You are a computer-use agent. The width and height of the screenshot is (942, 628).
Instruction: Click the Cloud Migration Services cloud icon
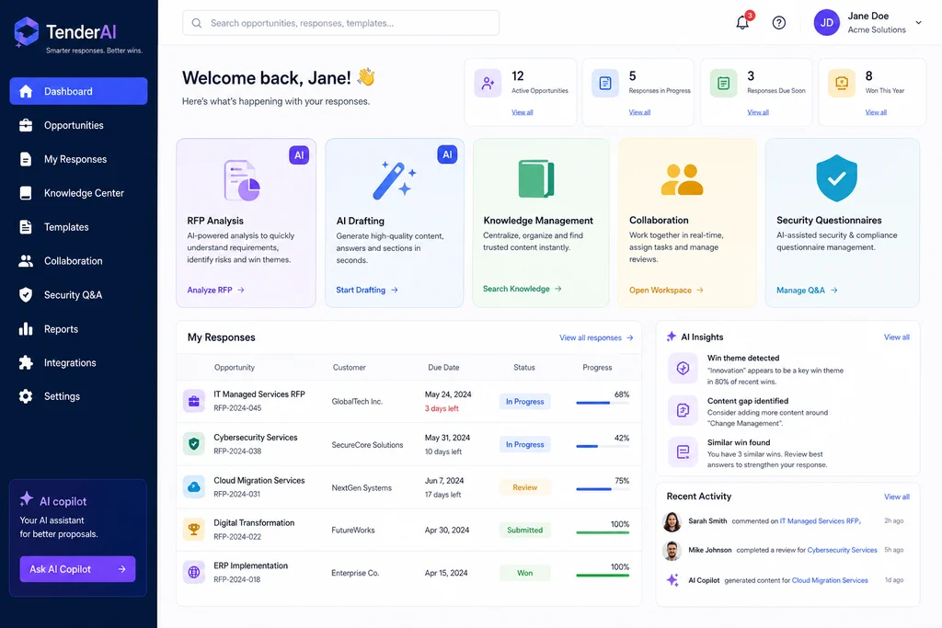193,487
